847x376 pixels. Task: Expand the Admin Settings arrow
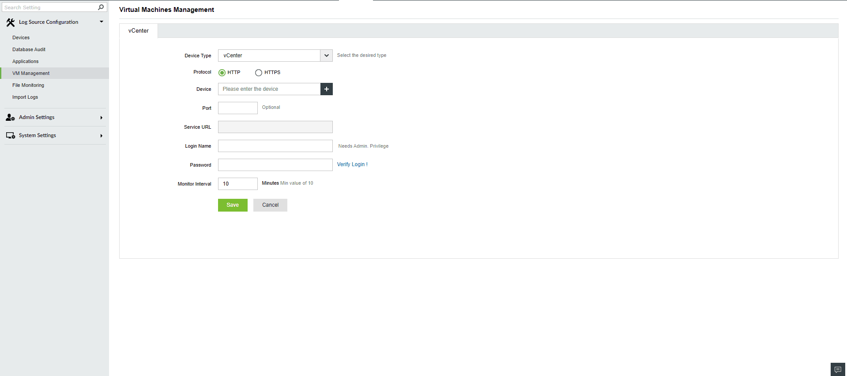point(102,118)
